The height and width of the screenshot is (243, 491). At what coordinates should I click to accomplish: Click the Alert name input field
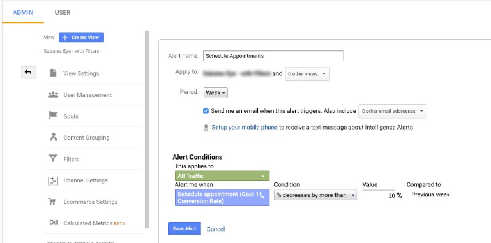(273, 56)
